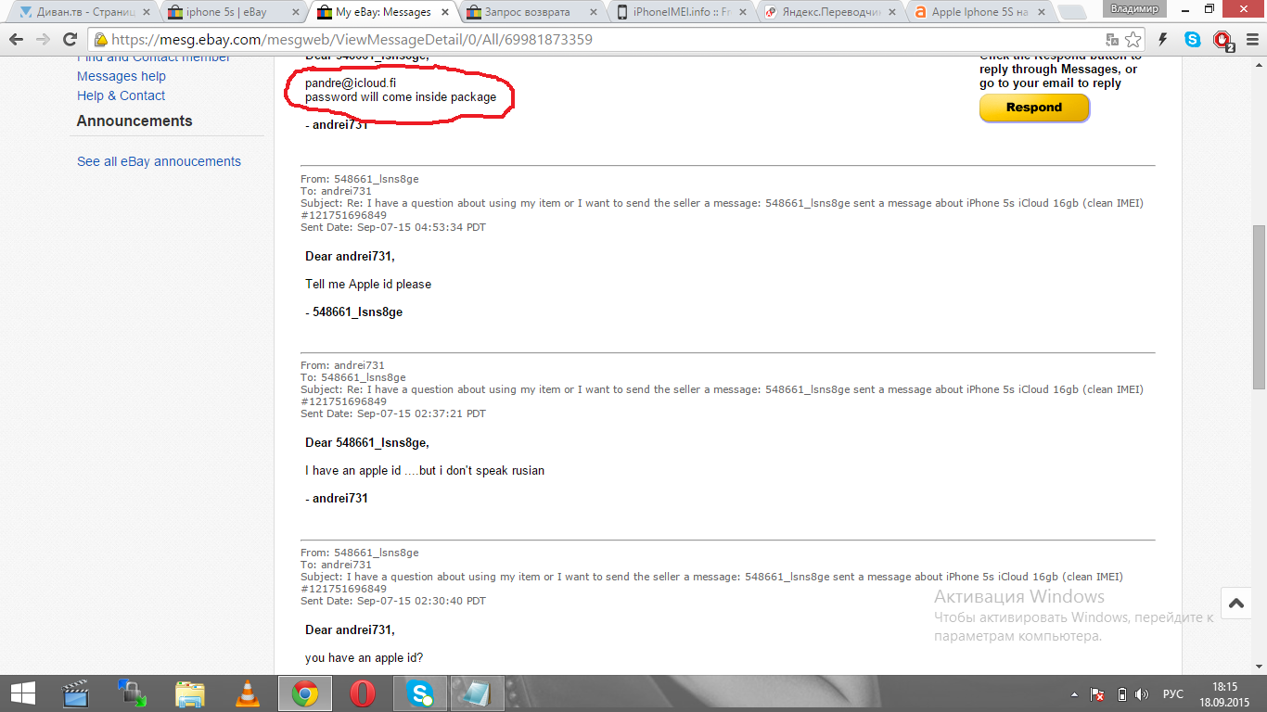1267x712 pixels.
Task: Click the pandre@icloud.fi email text
Action: point(352,83)
